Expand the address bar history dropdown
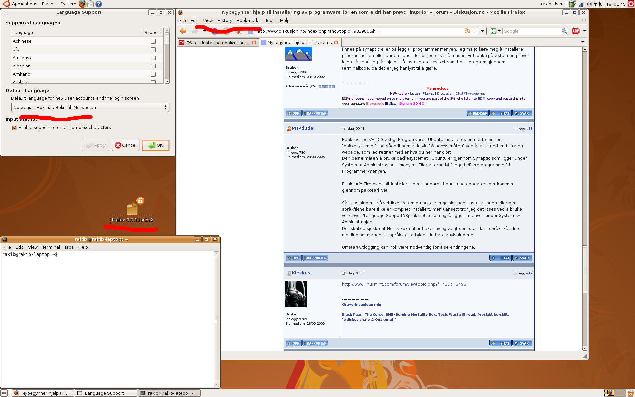The image size is (635, 397). [482, 31]
